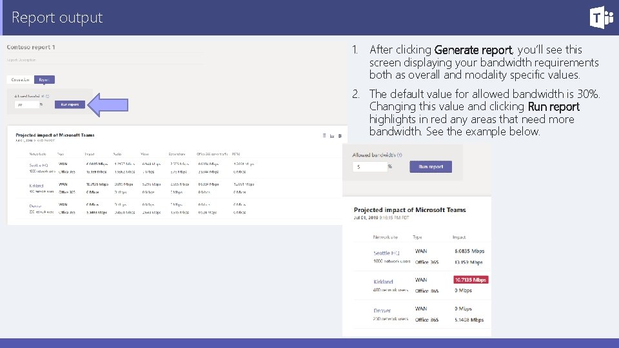Open Denver link in the example panel
Screen dimensions: 619x348
pyautogui.click(x=382, y=311)
